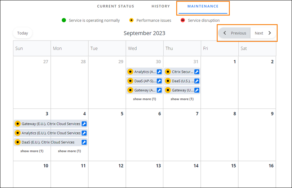Click wrench icon on Citrix Secure event
This screenshot has width=292, height=188.
pos(197,72)
